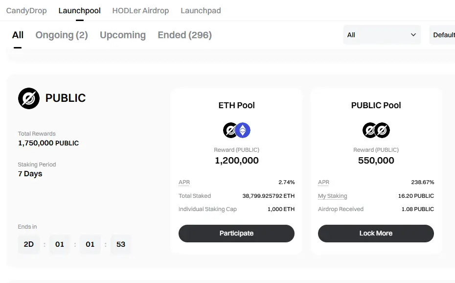Click Participate in the ETH Pool
The width and height of the screenshot is (455, 283).
(x=236, y=234)
